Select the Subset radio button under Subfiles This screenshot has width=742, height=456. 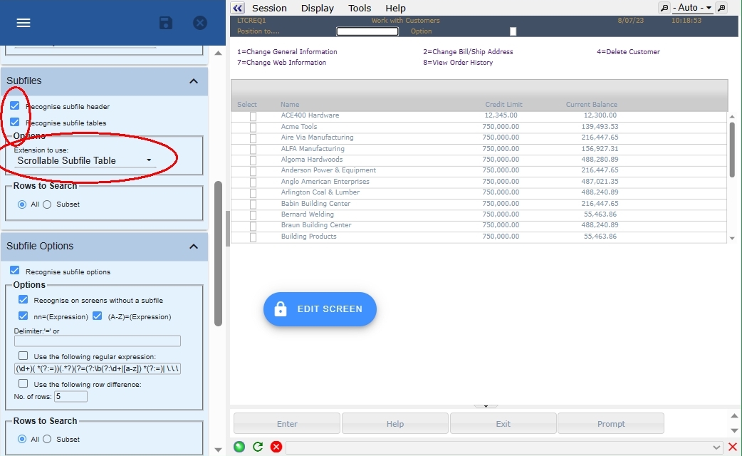[48, 204]
